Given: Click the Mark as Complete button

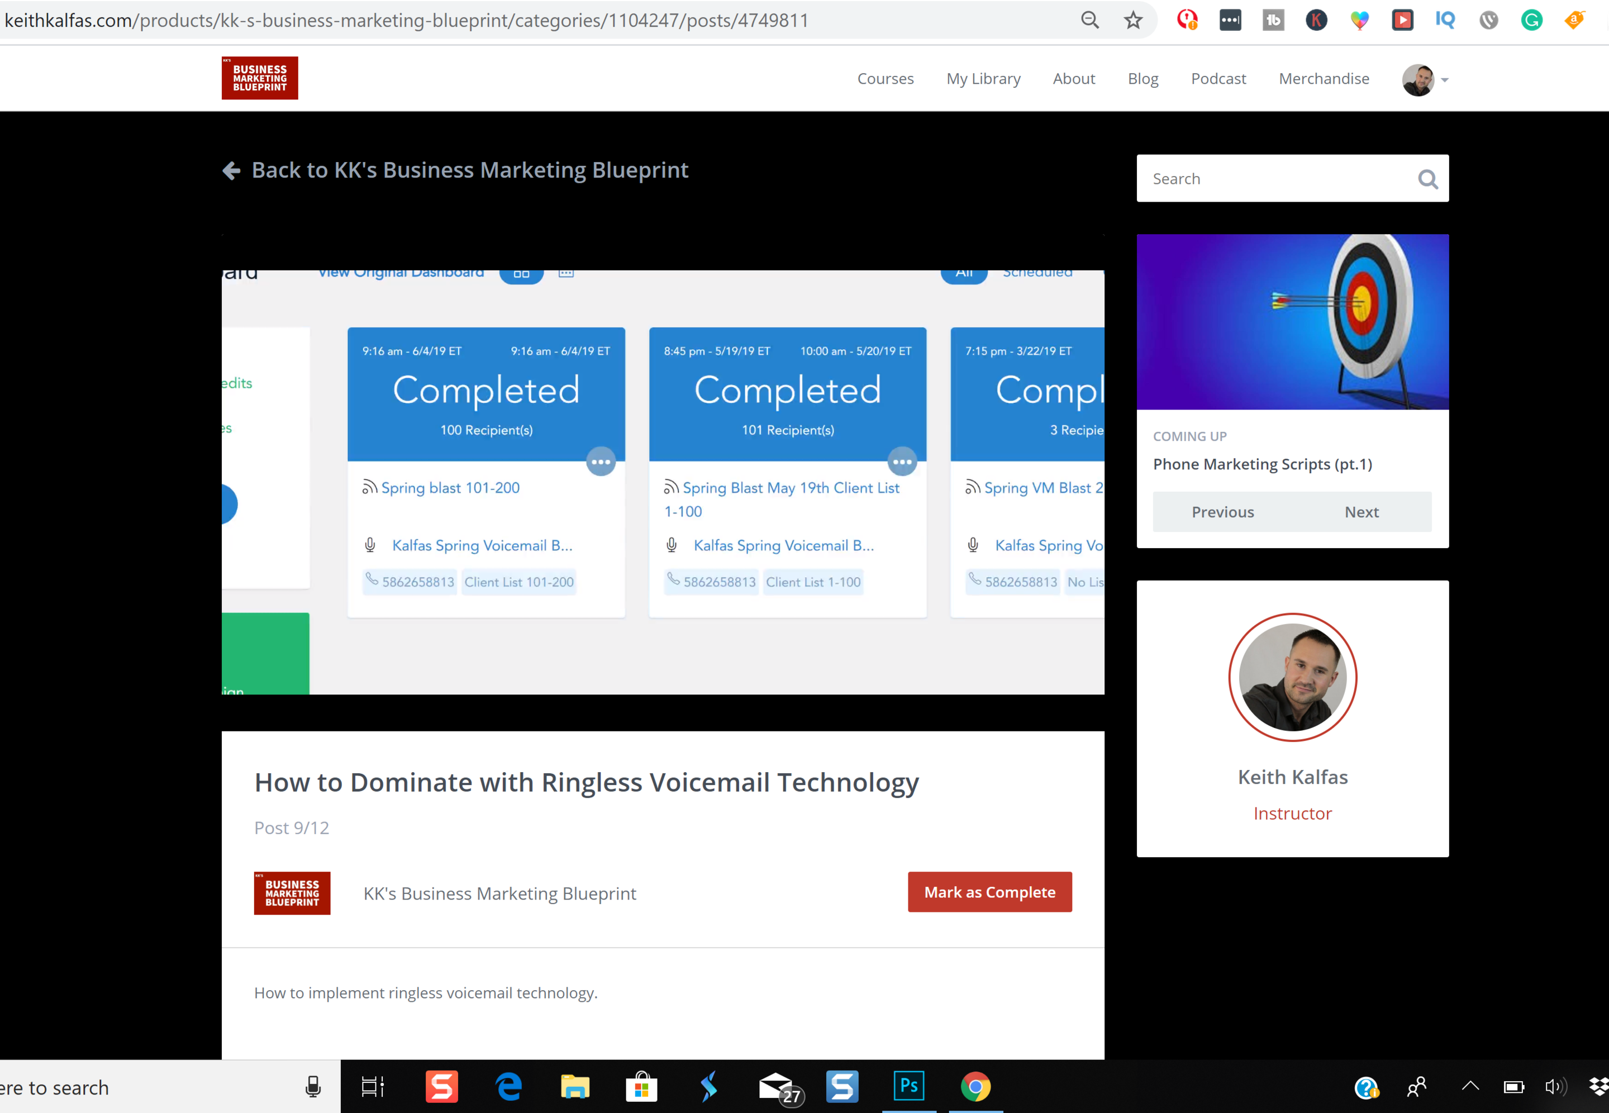Looking at the screenshot, I should pyautogui.click(x=989, y=892).
